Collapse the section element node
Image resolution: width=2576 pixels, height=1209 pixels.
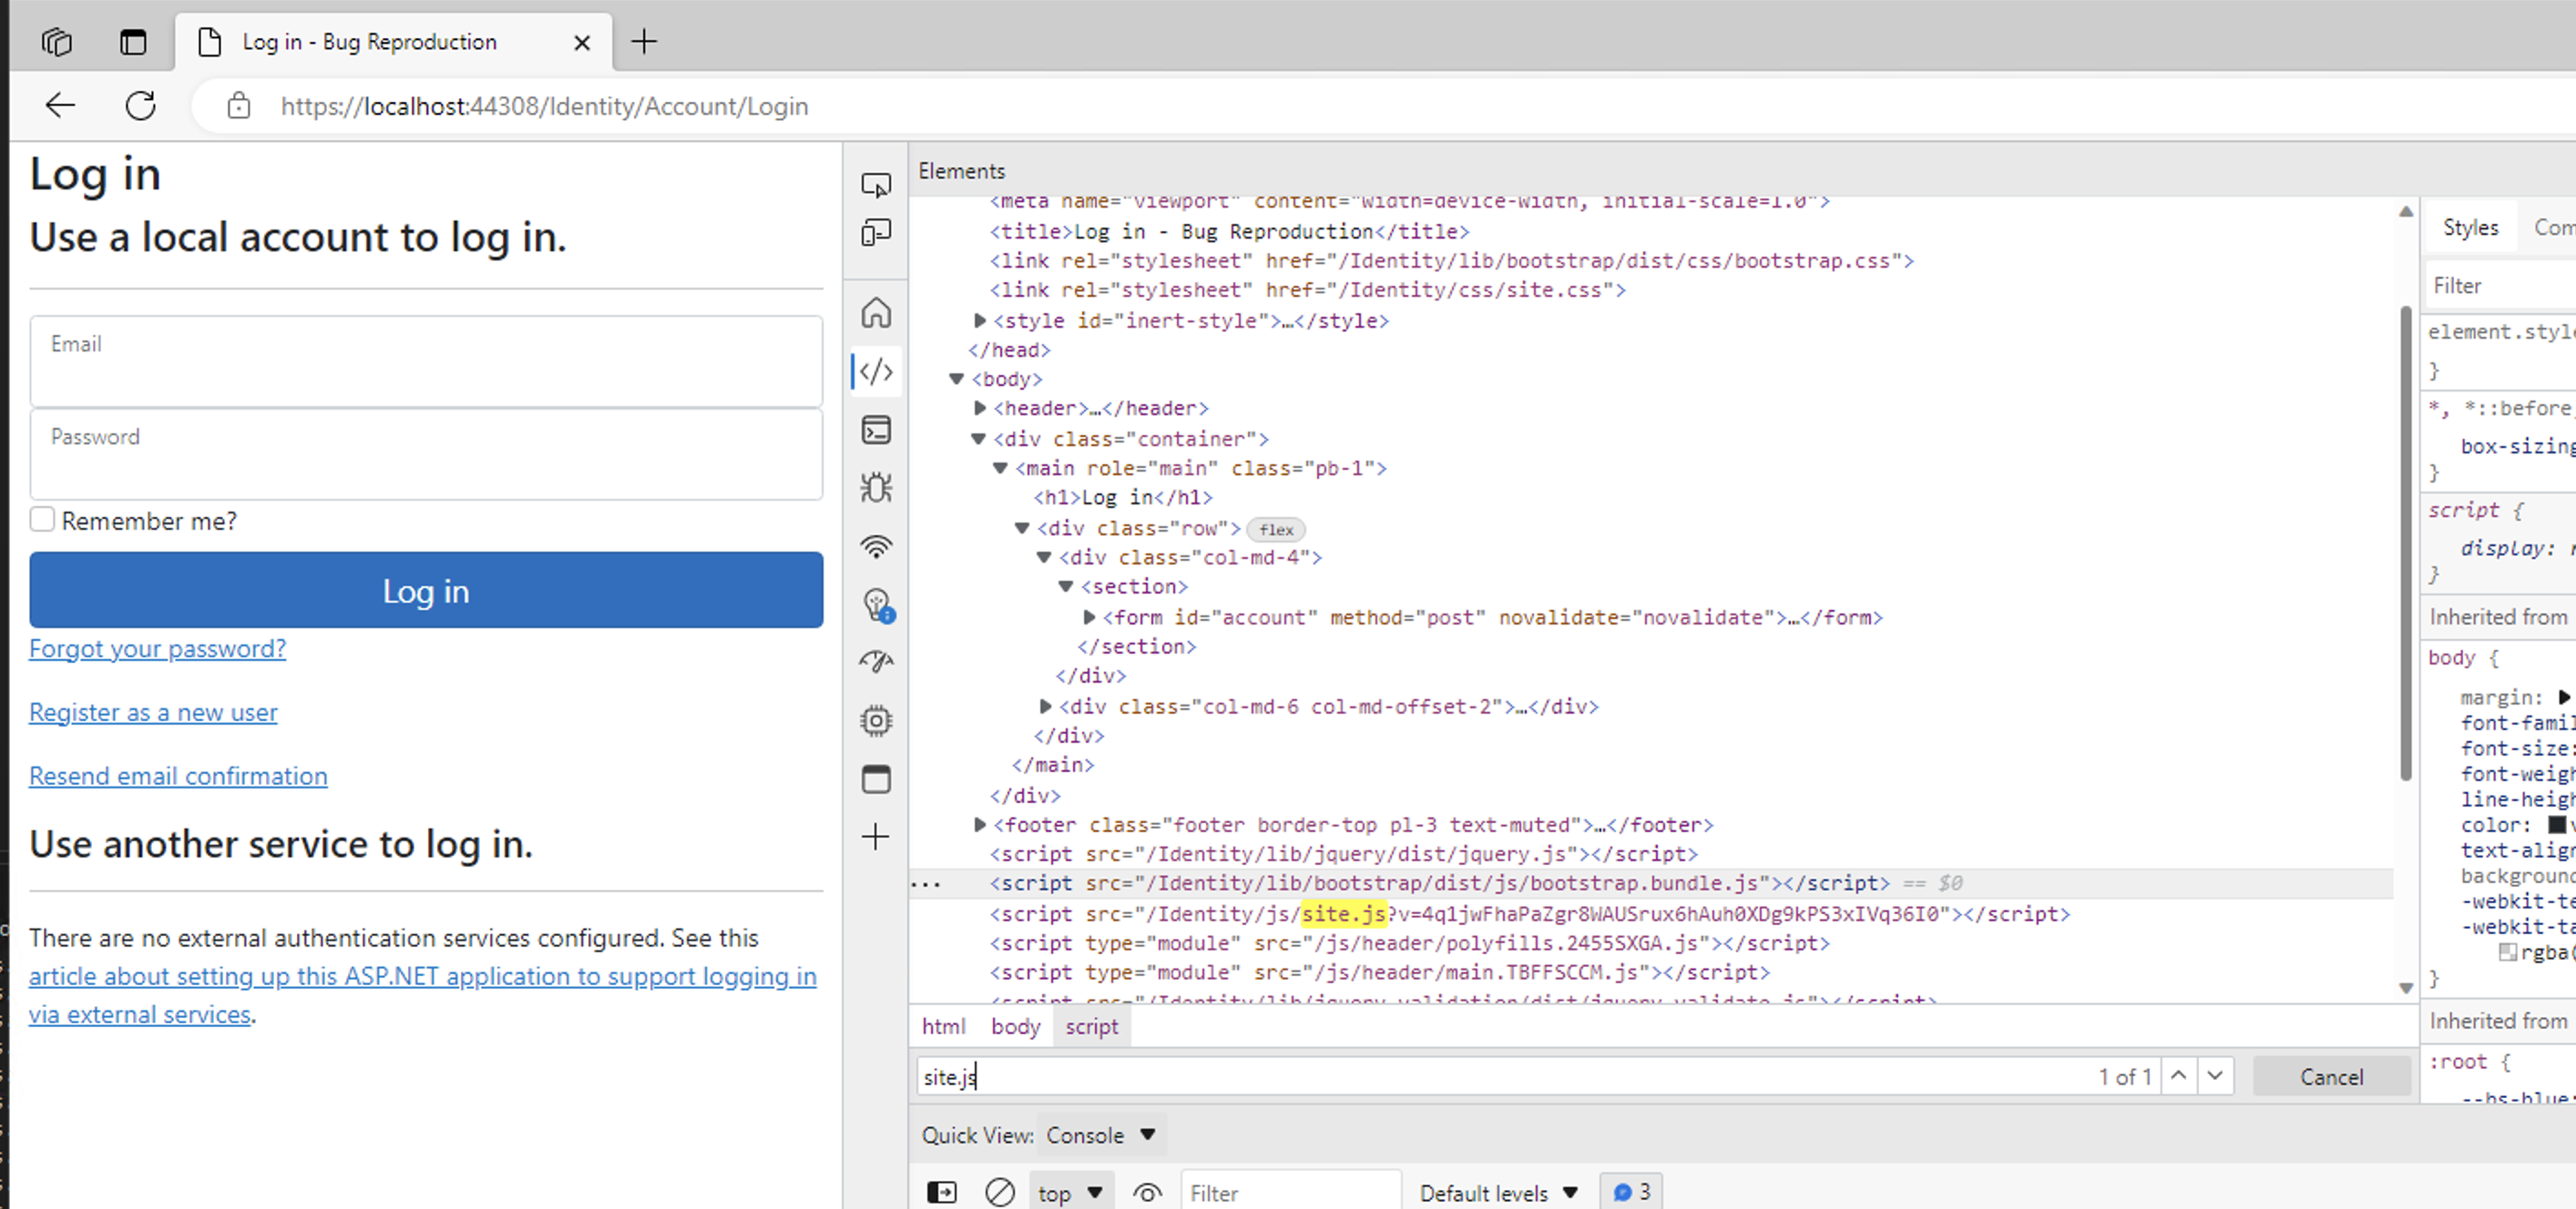tap(1066, 585)
